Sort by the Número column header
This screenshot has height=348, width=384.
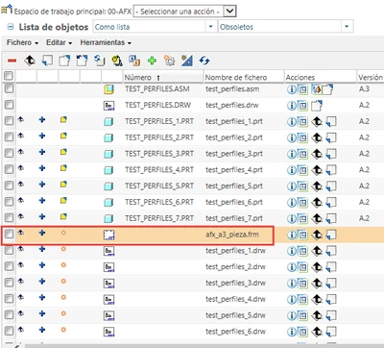click(x=138, y=77)
